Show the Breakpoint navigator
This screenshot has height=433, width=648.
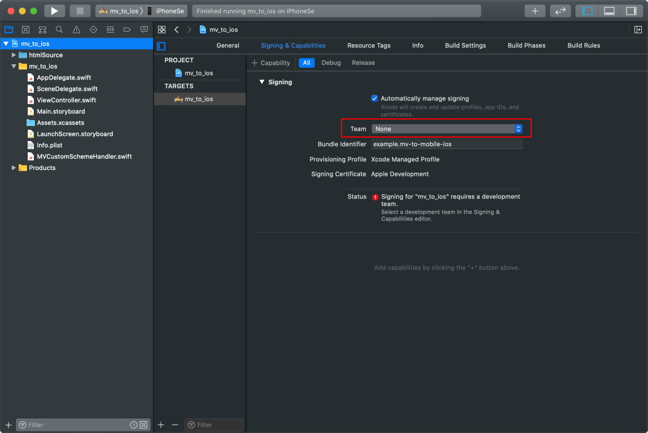(128, 30)
